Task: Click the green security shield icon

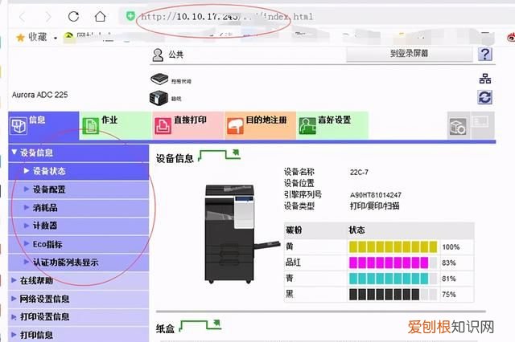Action: pos(130,15)
